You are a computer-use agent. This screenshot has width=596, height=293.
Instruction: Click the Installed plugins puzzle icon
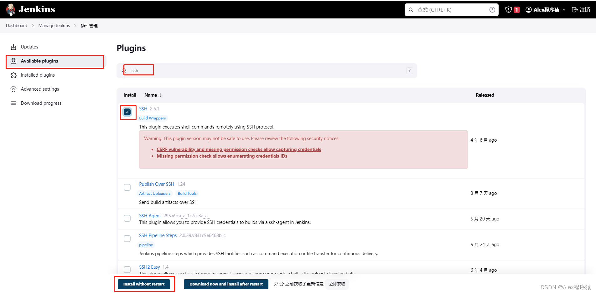pyautogui.click(x=13, y=75)
